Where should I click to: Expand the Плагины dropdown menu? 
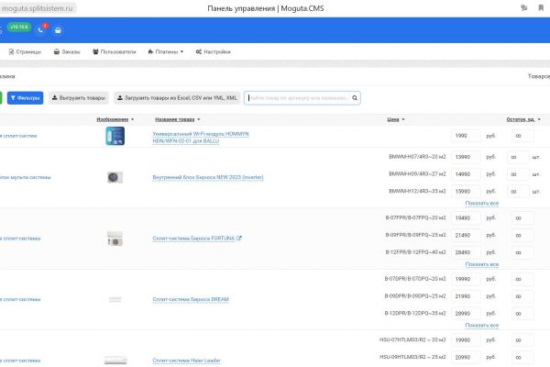pos(166,51)
